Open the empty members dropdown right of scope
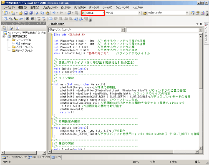This screenshot has height=165, width=209. (200, 30)
